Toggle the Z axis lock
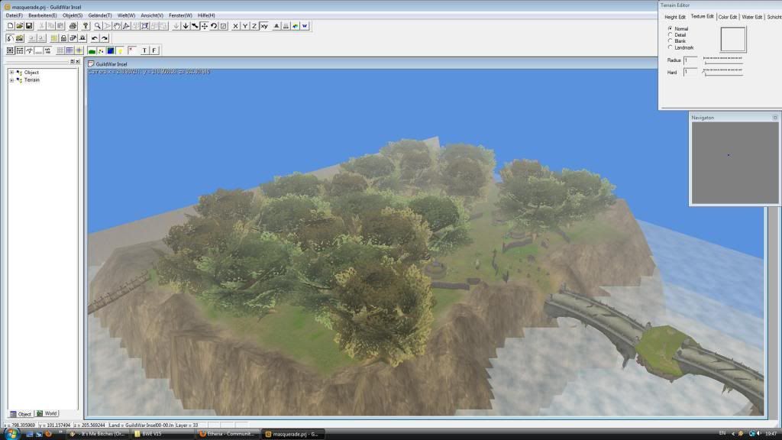 point(254,26)
